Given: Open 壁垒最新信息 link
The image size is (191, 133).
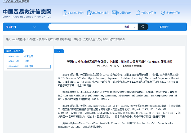Looking at the screenshot, I should coord(124,13).
